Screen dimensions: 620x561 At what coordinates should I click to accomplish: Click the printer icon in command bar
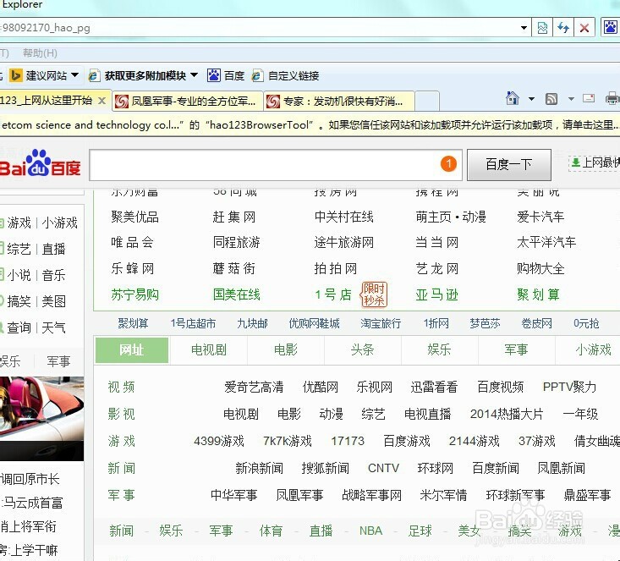[x=612, y=97]
